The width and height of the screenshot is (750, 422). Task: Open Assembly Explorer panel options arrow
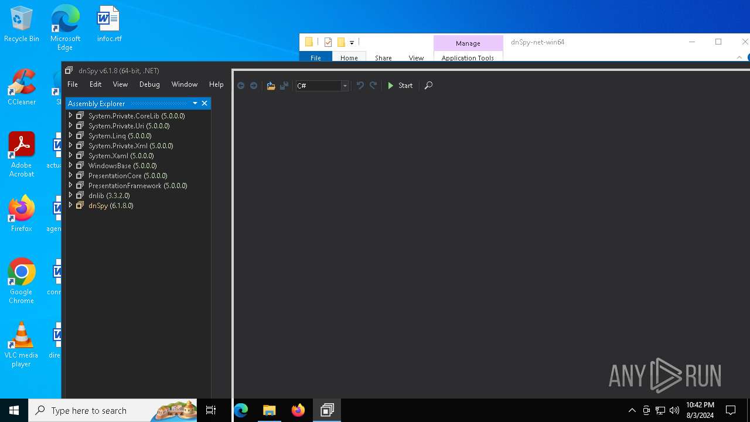195,103
